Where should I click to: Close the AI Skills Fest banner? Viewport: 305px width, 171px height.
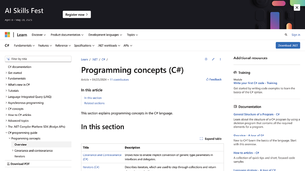(x=297, y=8)
